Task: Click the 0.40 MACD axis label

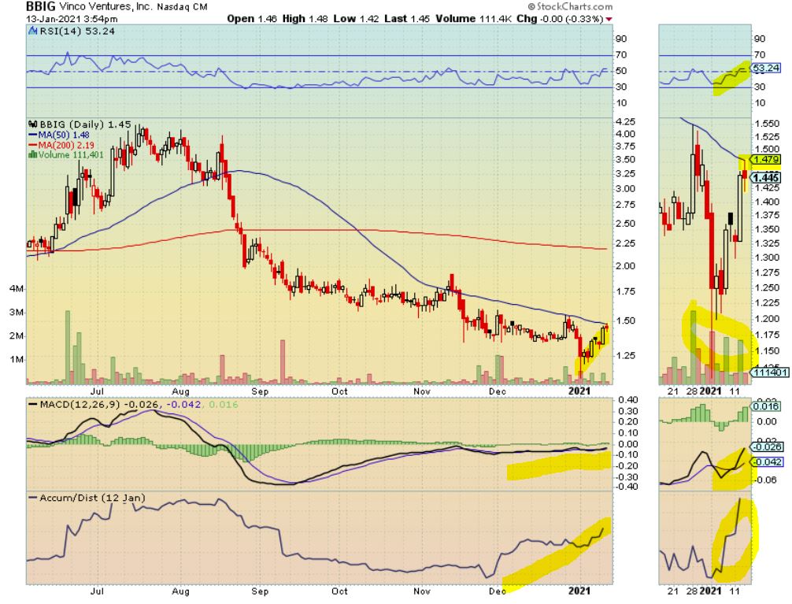Action: click(x=627, y=400)
